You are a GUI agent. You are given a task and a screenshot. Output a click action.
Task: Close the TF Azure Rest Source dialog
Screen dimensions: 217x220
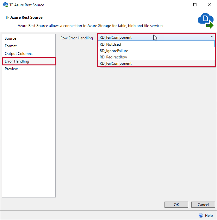(x=209, y=5)
